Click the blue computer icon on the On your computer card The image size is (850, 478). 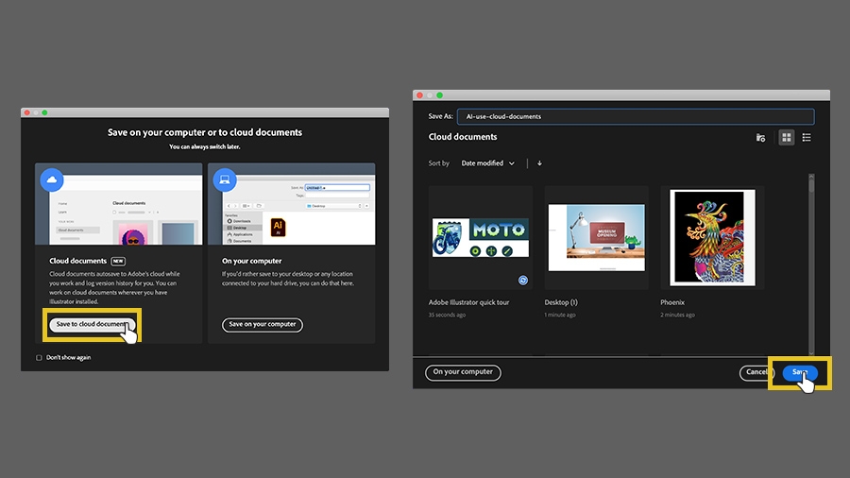[x=225, y=179]
